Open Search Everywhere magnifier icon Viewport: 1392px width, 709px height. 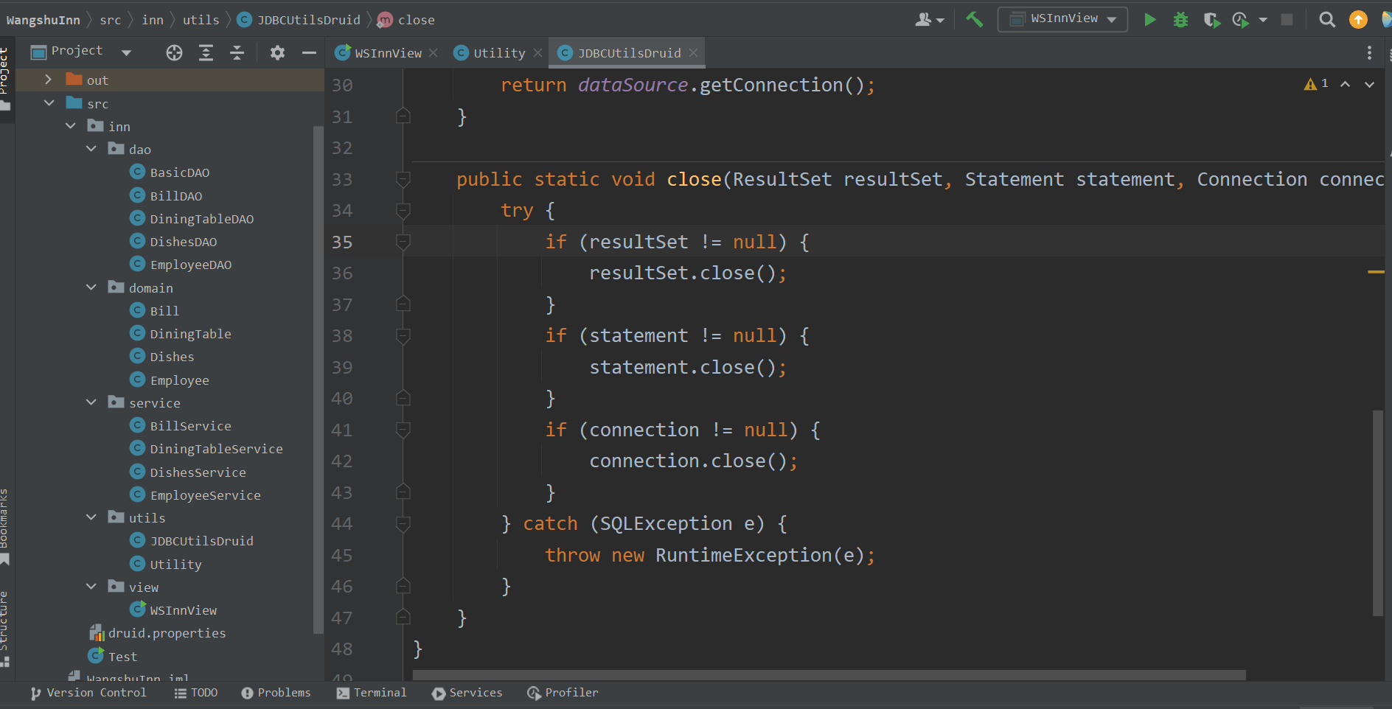tap(1326, 20)
